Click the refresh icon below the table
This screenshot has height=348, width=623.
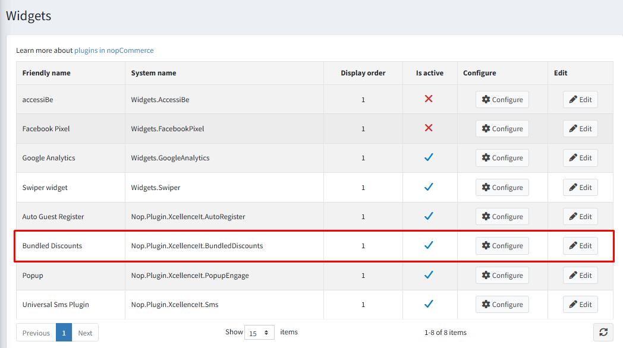(603, 333)
